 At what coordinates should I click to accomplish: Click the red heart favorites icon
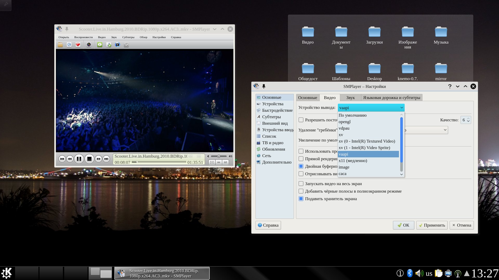tap(78, 45)
